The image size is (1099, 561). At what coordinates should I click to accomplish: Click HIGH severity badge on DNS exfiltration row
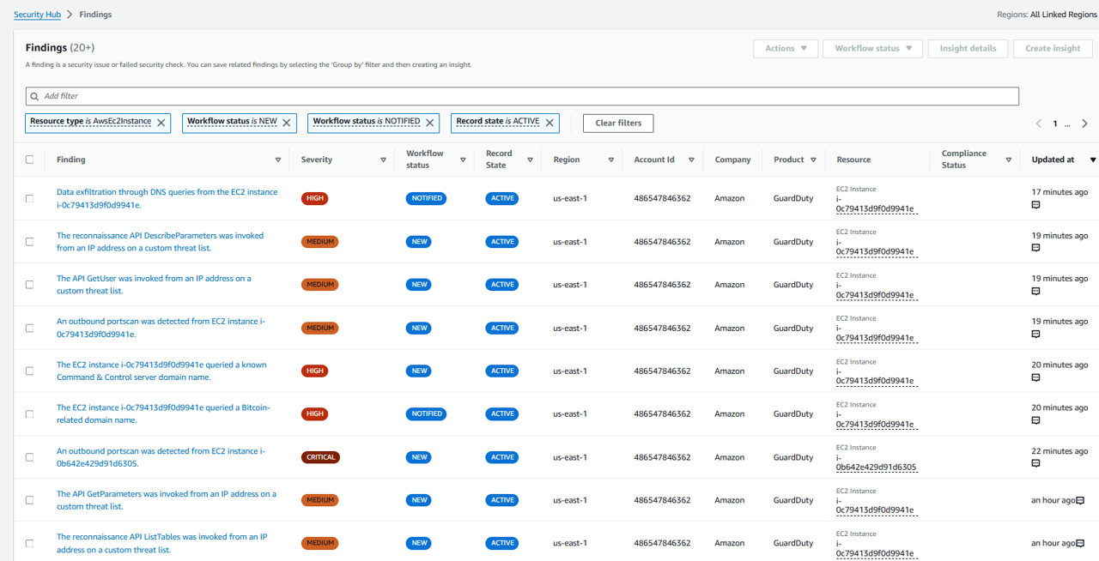coord(315,198)
